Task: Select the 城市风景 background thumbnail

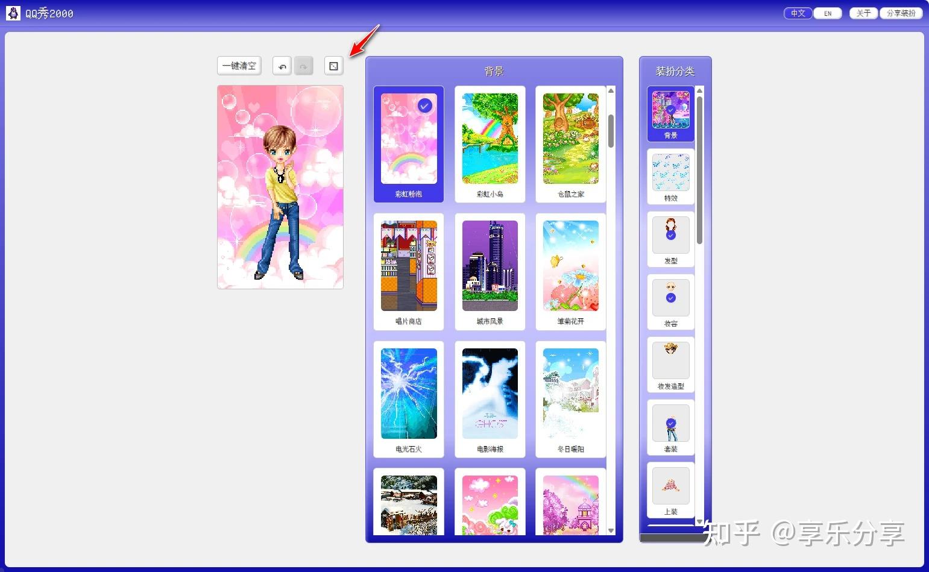Action: pos(490,272)
